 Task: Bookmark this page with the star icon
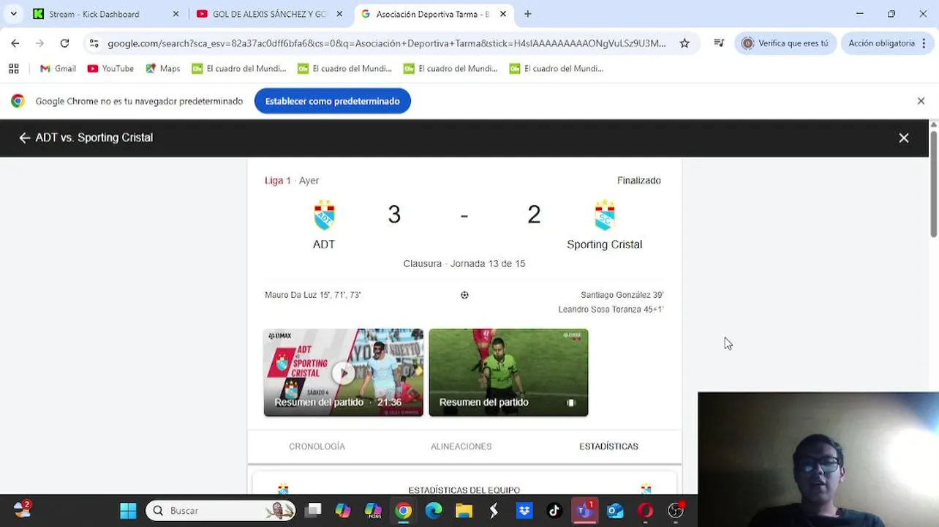(x=685, y=43)
